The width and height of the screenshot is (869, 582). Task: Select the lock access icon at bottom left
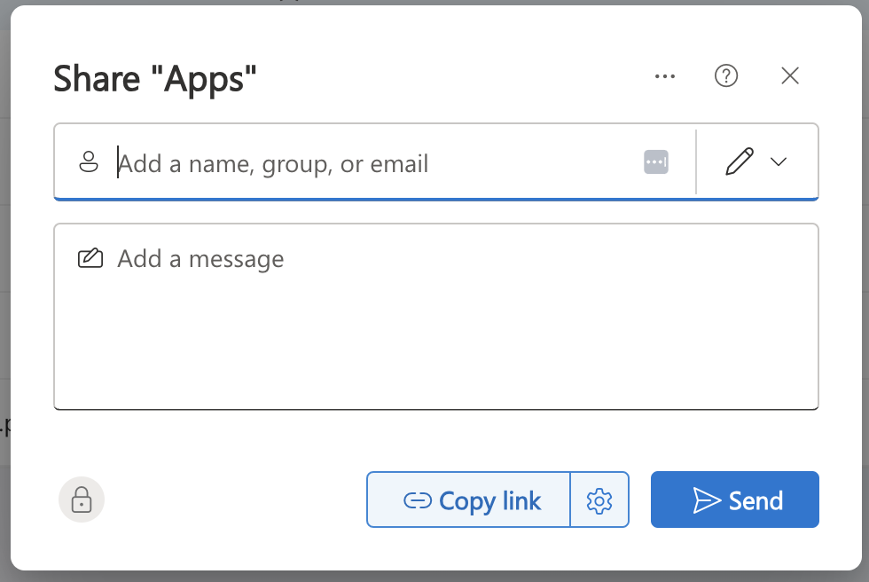(x=81, y=499)
